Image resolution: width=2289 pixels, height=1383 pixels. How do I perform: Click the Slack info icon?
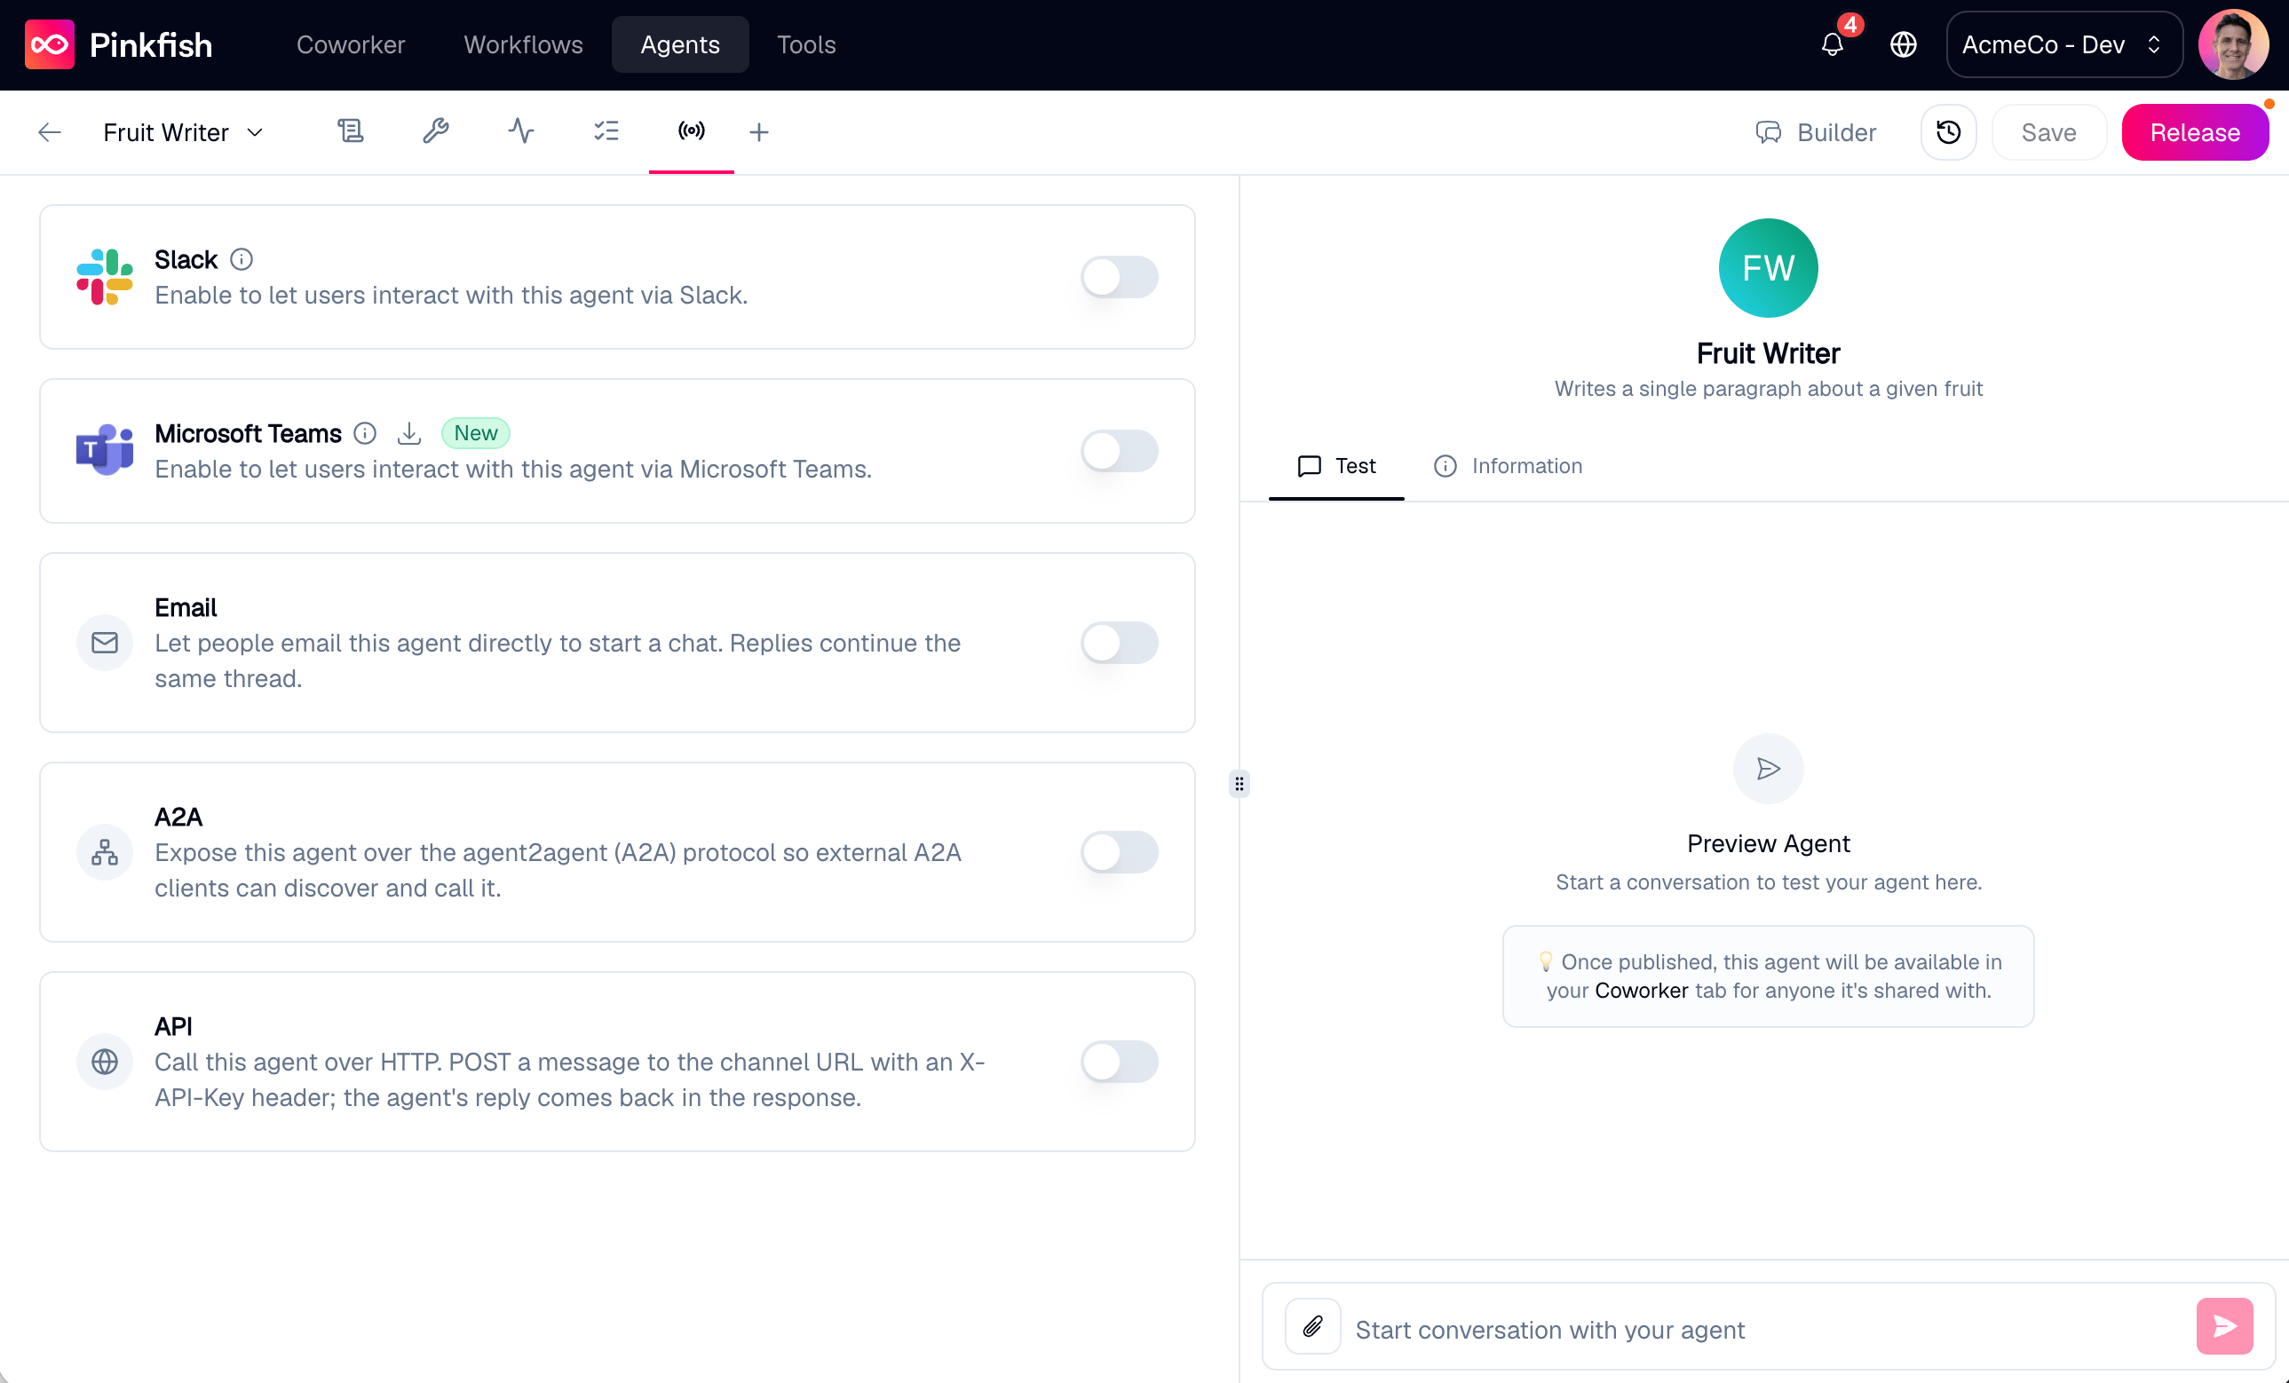pyautogui.click(x=242, y=259)
